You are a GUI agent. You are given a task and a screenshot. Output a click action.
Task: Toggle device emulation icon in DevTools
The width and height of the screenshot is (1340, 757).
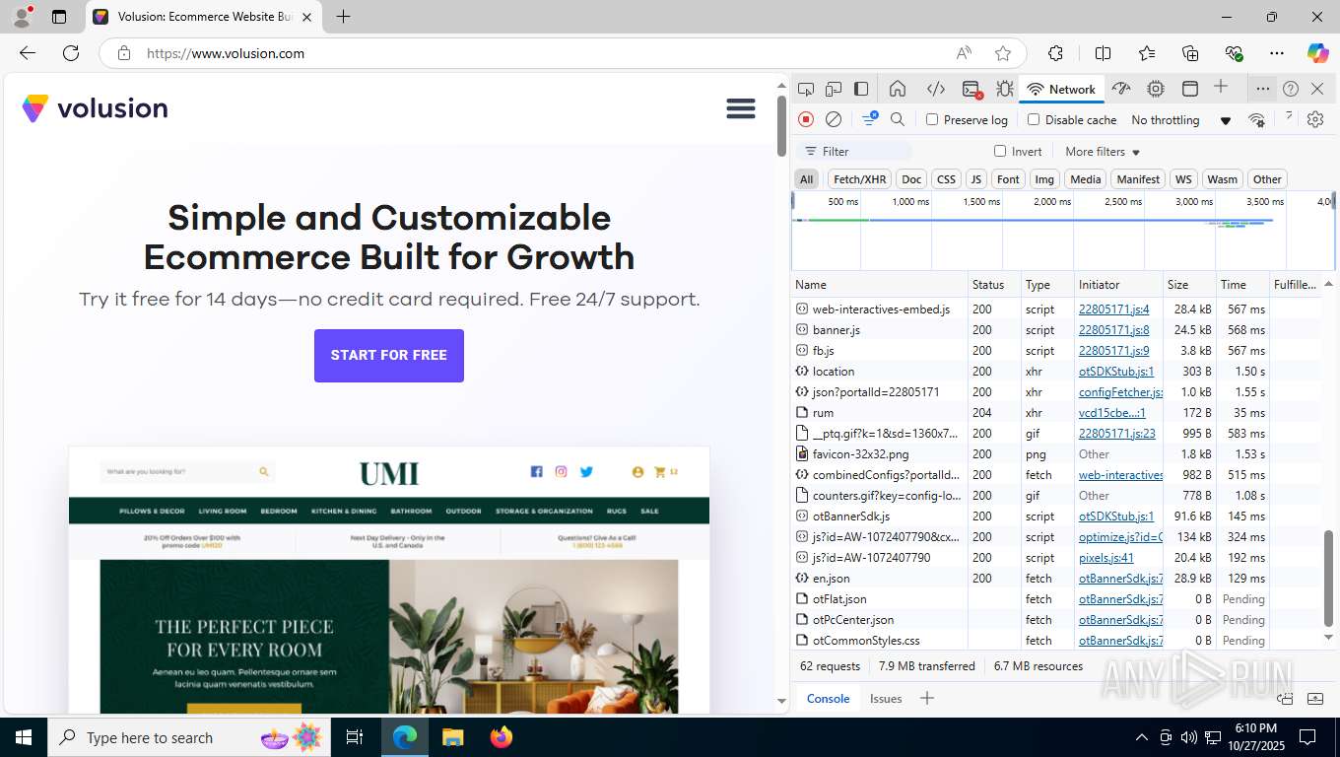834,89
